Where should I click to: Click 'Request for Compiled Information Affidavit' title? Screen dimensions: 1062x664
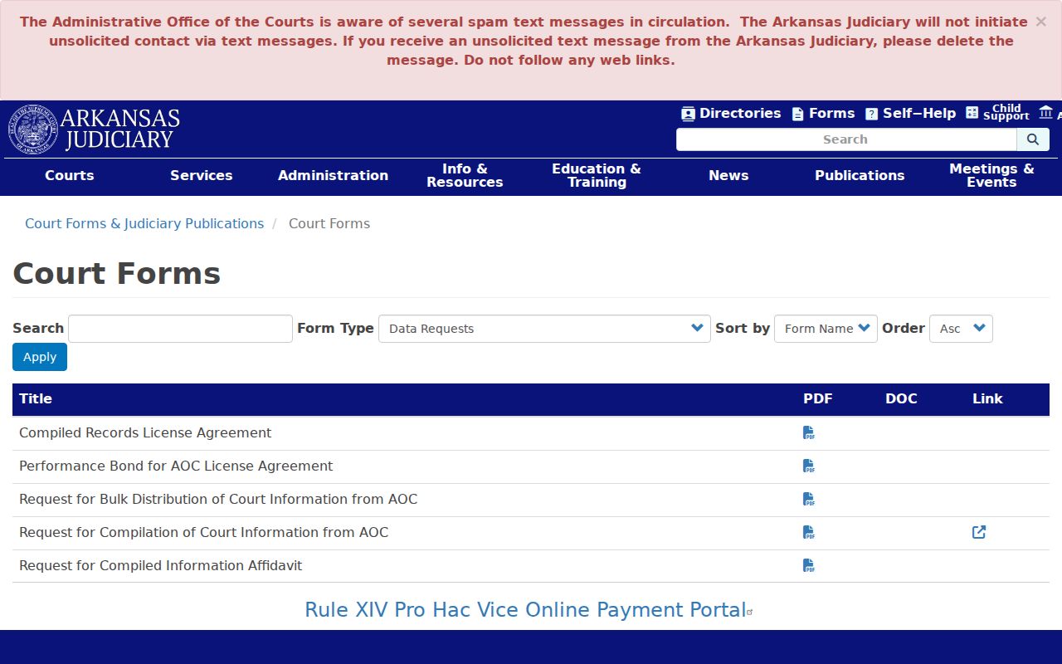161,566
